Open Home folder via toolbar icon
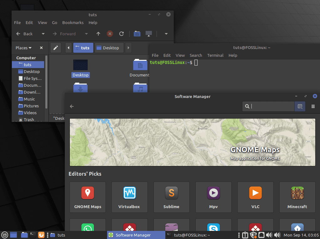Viewport: 320px width, 239px height. 137,34
